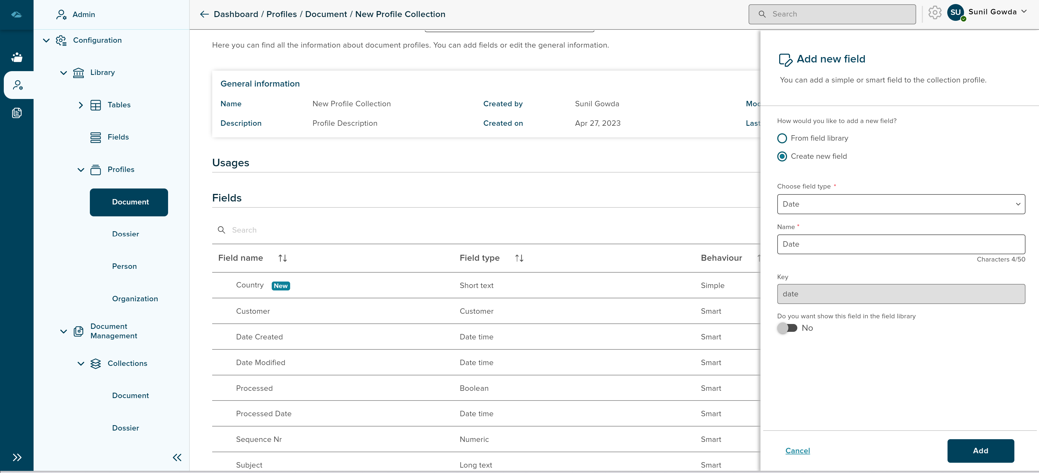Click the cloud logo icon
The width and height of the screenshot is (1039, 473).
[17, 15]
